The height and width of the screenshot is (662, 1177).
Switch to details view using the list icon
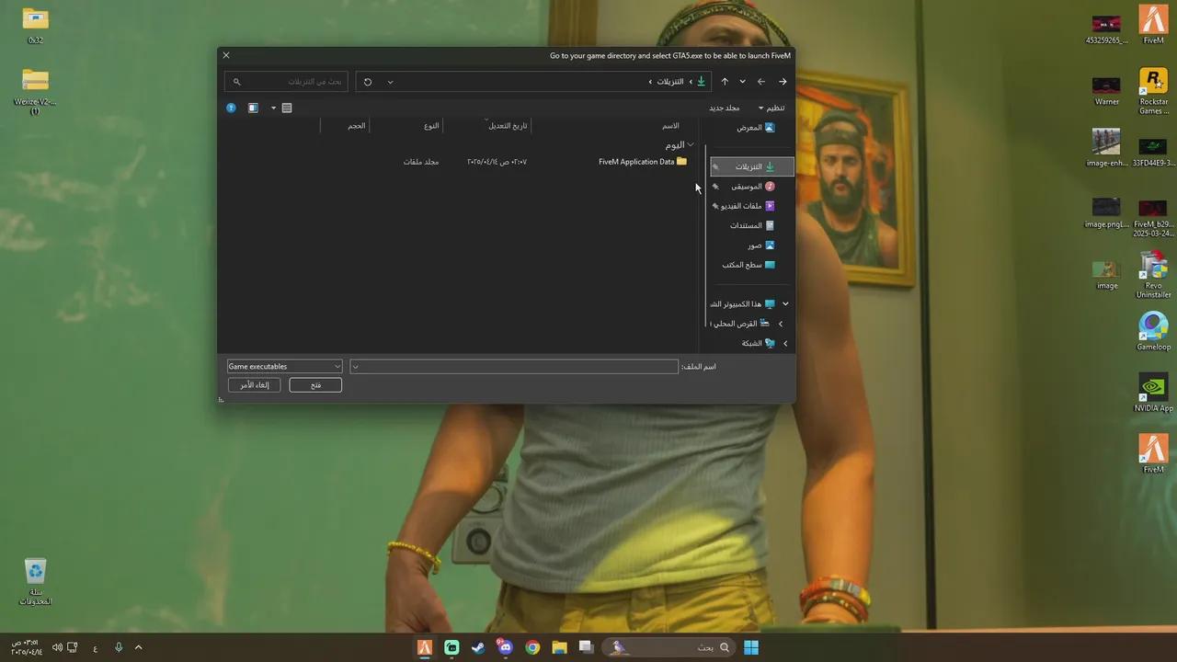click(x=286, y=108)
